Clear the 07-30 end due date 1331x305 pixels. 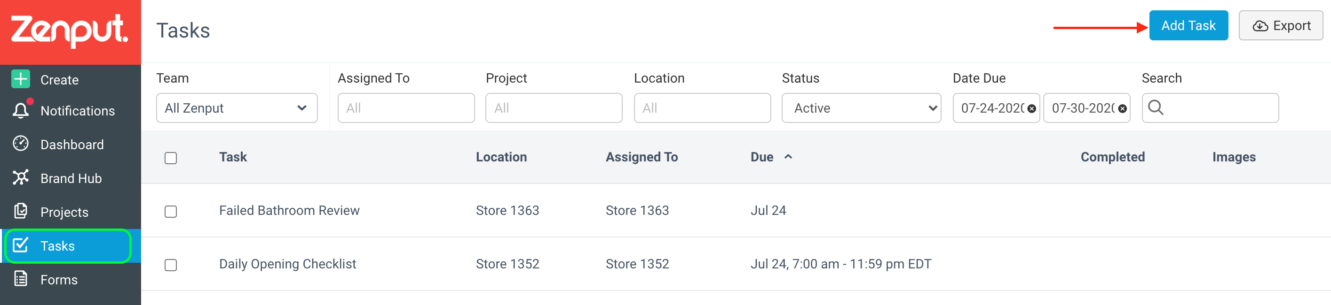[x=1122, y=109]
